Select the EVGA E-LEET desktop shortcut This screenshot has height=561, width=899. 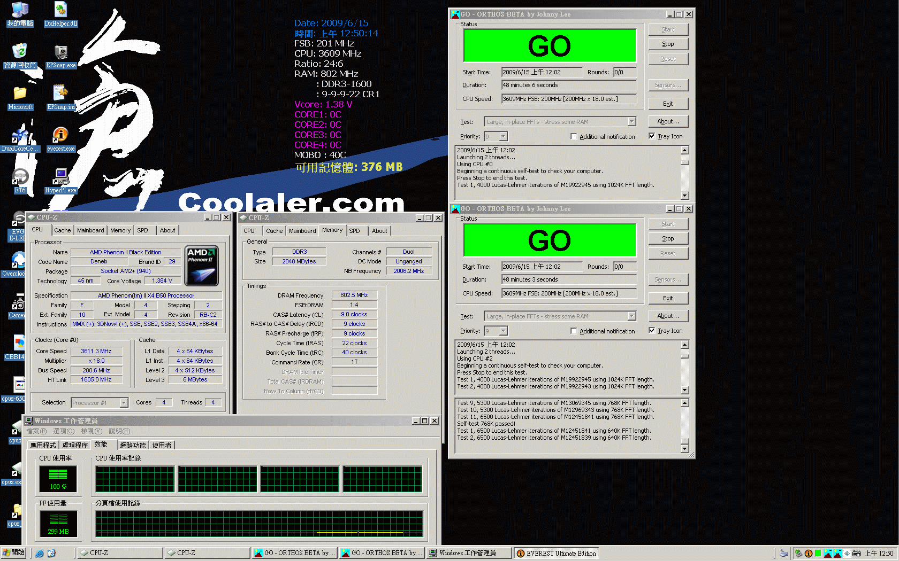(18, 227)
